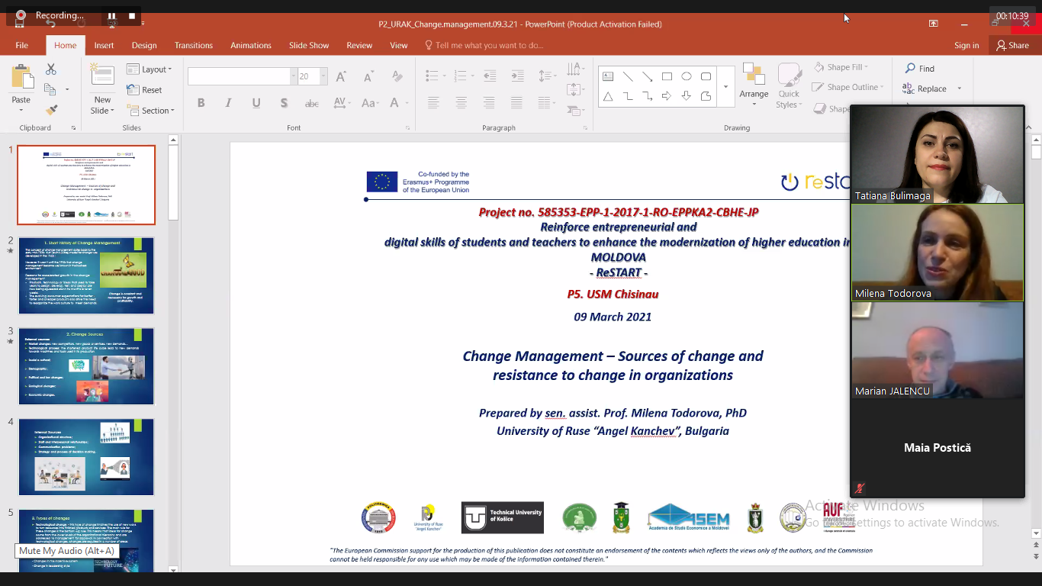Open Replace dropdown arrow
The width and height of the screenshot is (1042, 586).
pos(960,89)
